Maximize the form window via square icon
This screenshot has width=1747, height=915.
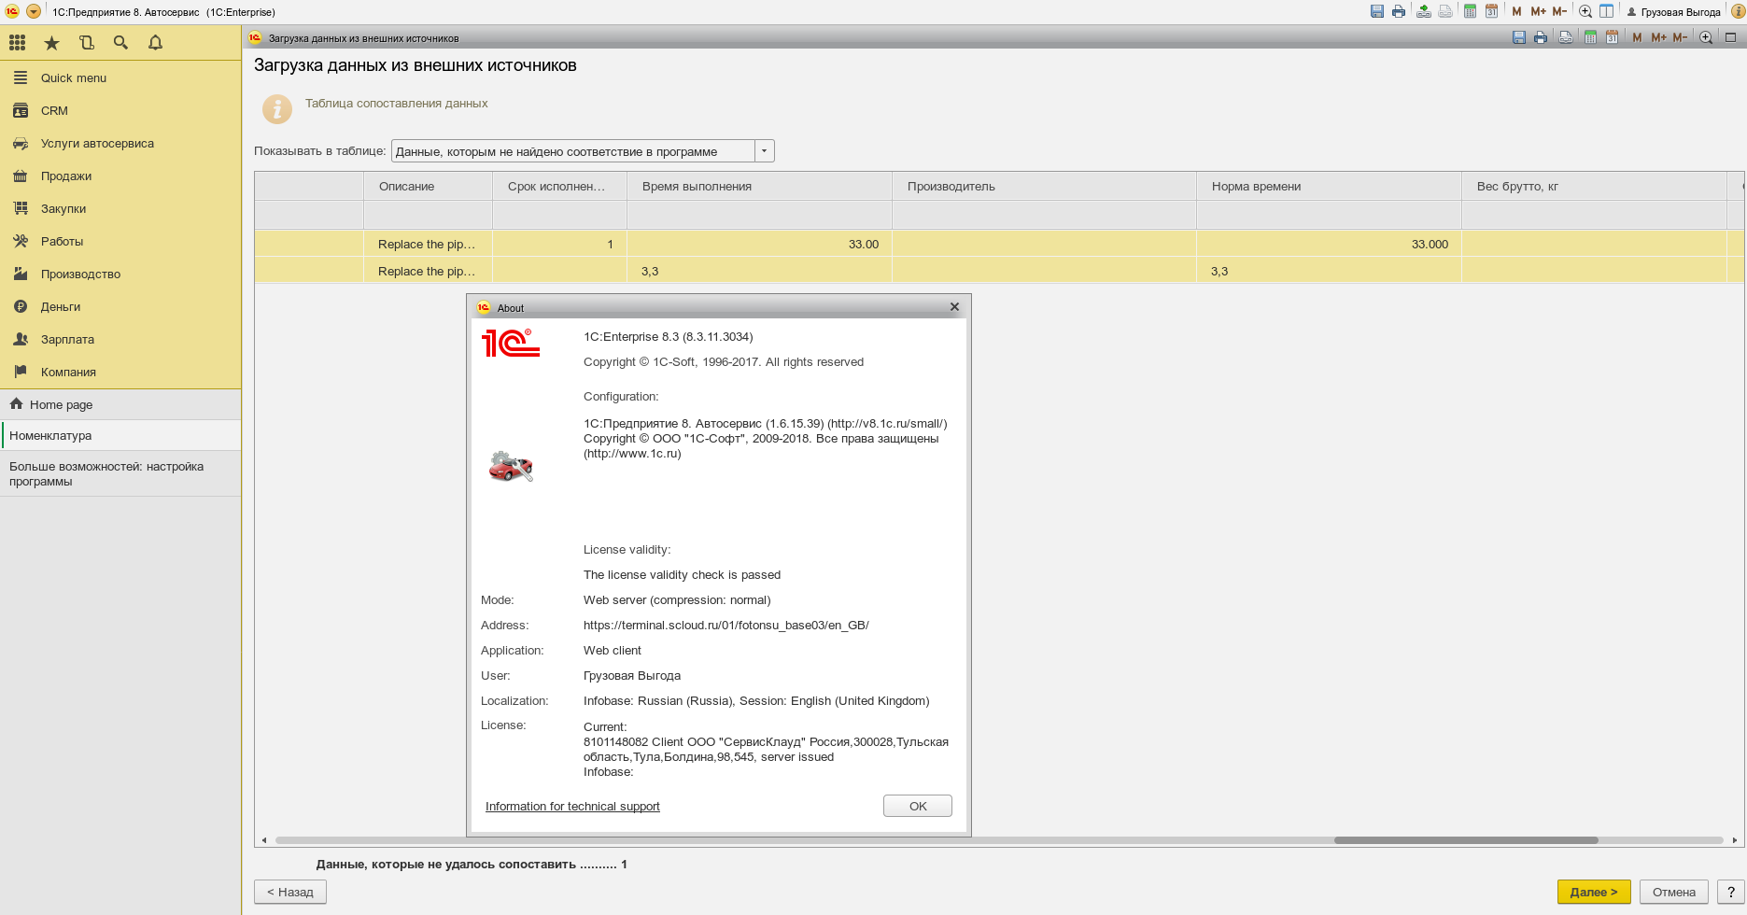pyautogui.click(x=1730, y=37)
